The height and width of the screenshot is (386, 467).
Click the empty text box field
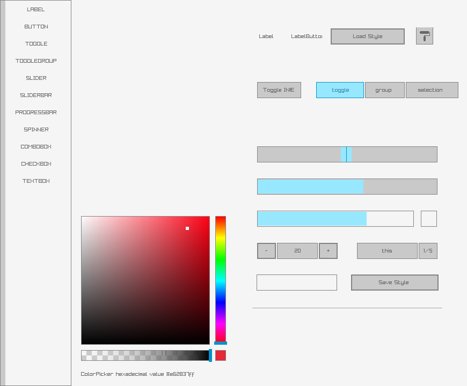(296, 283)
